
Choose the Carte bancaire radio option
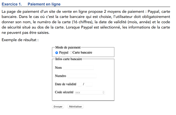coord(71,53)
